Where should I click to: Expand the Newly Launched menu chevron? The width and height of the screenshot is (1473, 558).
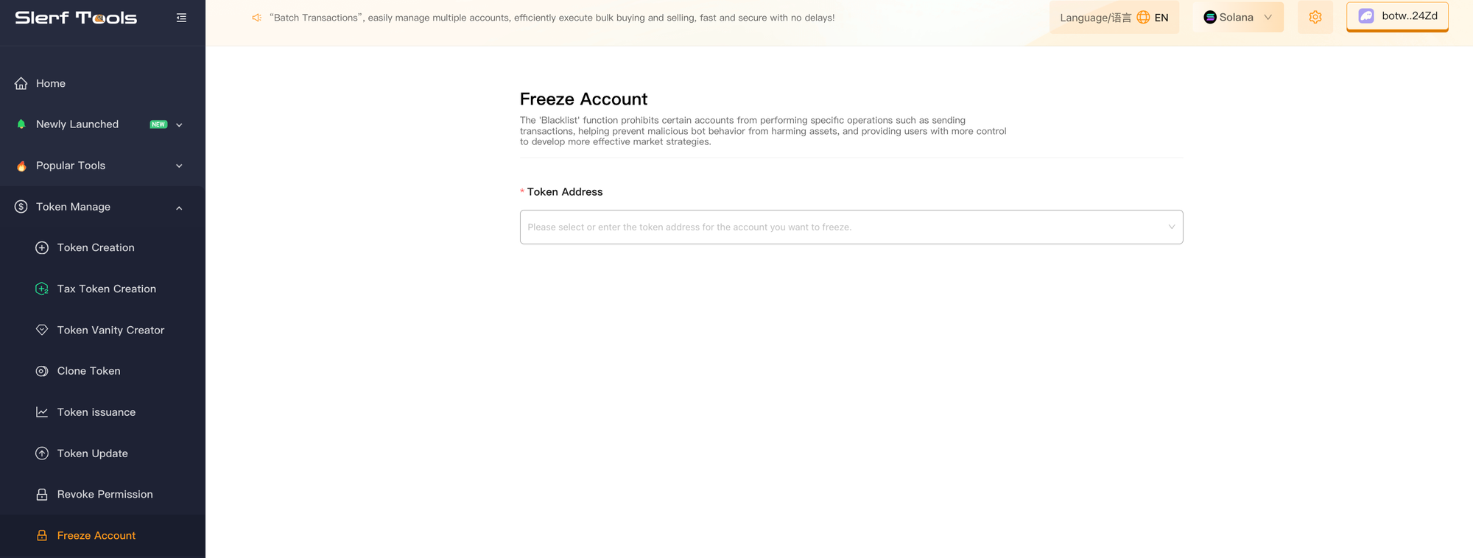coord(179,125)
